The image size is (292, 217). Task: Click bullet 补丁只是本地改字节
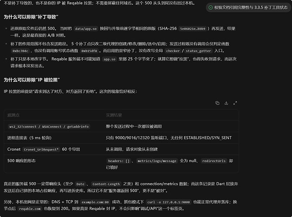[124, 62]
